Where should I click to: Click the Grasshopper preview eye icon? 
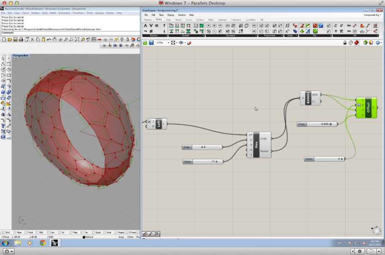click(181, 43)
